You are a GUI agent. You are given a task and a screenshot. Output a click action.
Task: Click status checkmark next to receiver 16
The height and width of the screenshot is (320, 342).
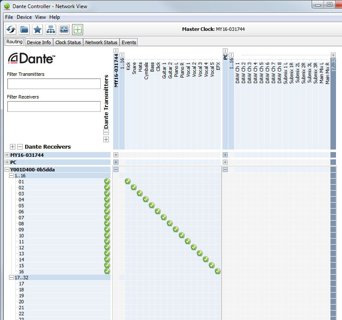click(x=107, y=271)
